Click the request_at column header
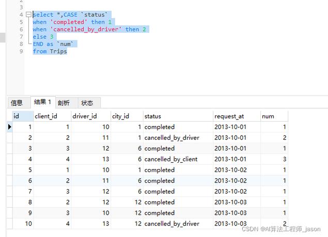This screenshot has width=328, height=237. (237, 116)
